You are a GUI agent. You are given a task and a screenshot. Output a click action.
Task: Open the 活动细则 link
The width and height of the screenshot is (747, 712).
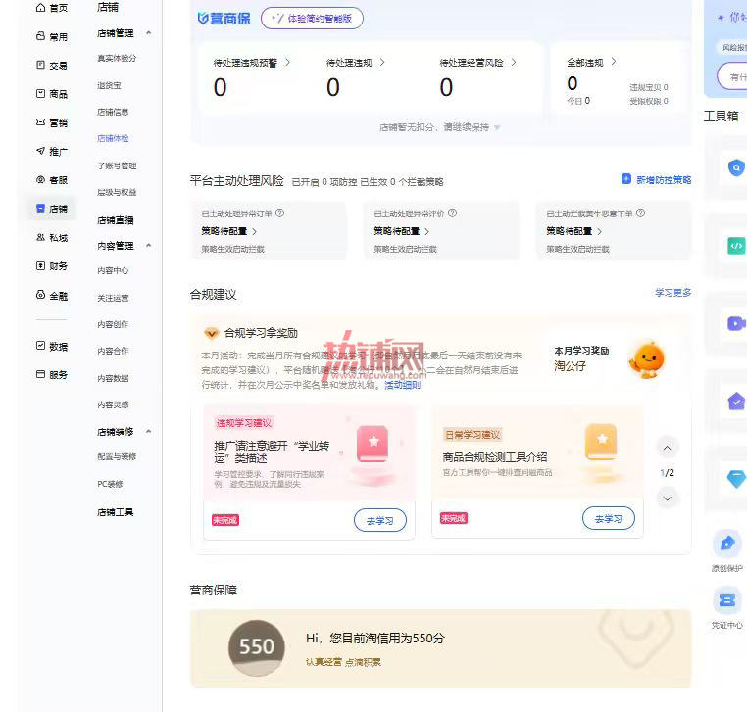click(x=403, y=385)
